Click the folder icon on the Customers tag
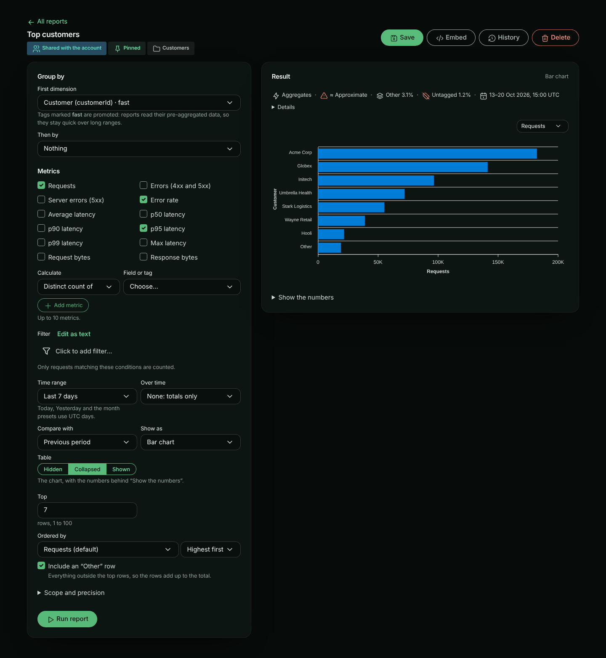Viewport: 606px width, 658px height. tap(157, 48)
